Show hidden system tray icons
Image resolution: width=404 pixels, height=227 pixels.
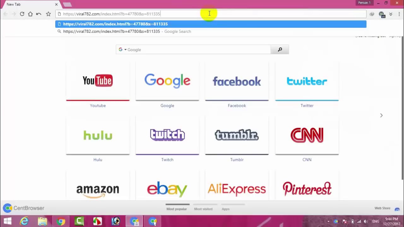pyautogui.click(x=328, y=221)
